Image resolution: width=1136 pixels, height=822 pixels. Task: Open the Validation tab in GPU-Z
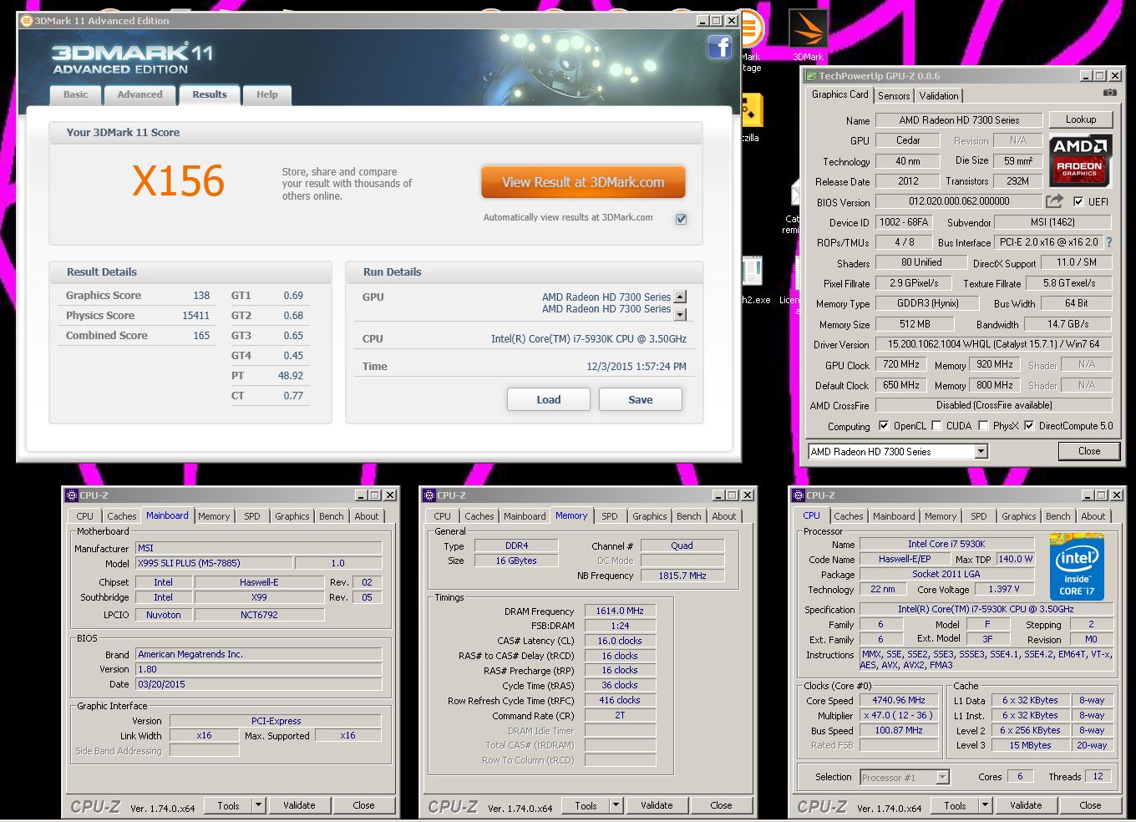point(939,95)
